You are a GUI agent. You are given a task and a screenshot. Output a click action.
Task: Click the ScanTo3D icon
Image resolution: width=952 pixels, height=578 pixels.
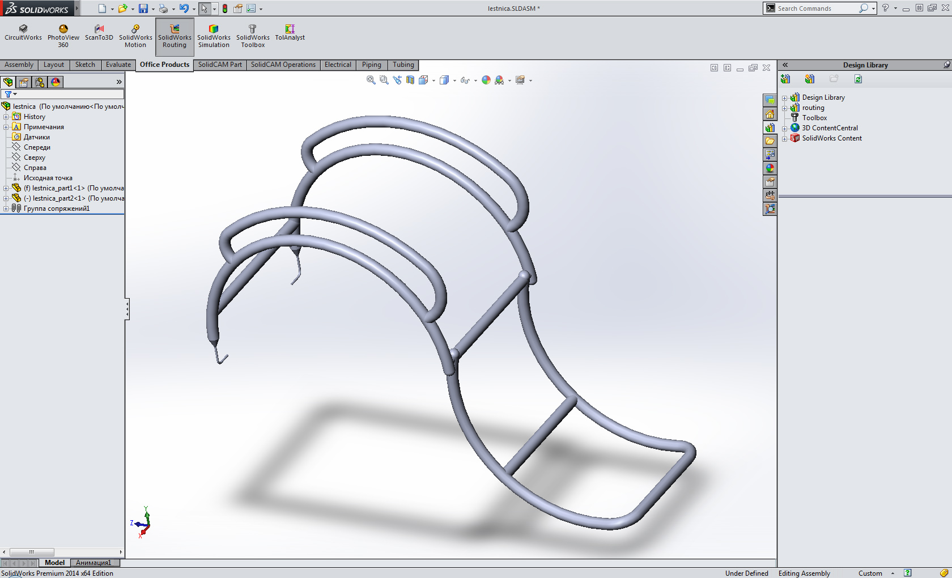point(99,33)
